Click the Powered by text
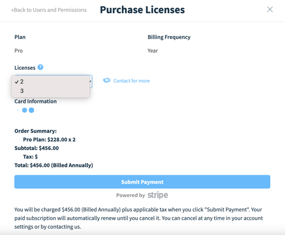 pos(130,195)
